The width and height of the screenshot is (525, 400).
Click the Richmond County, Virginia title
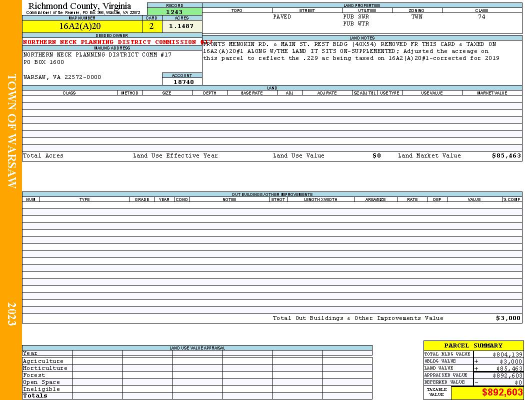pos(79,6)
